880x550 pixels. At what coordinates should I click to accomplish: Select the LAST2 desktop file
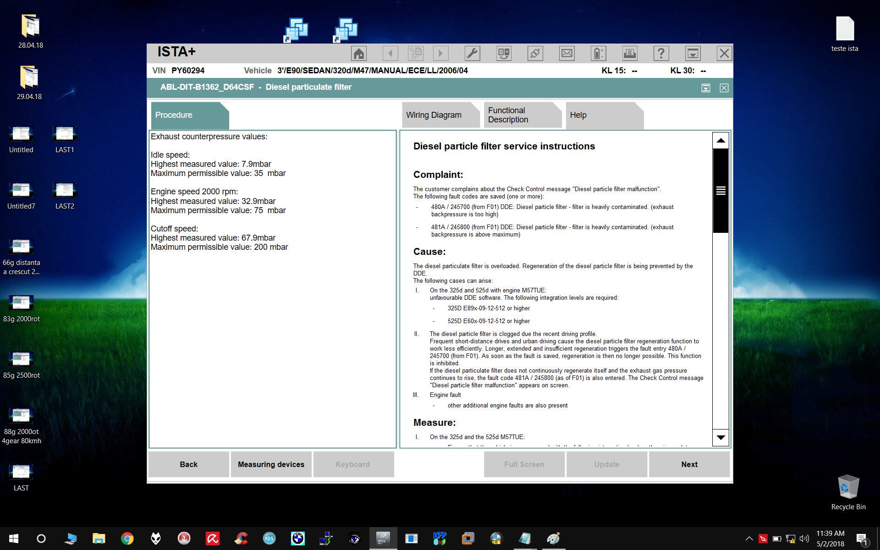coord(65,196)
